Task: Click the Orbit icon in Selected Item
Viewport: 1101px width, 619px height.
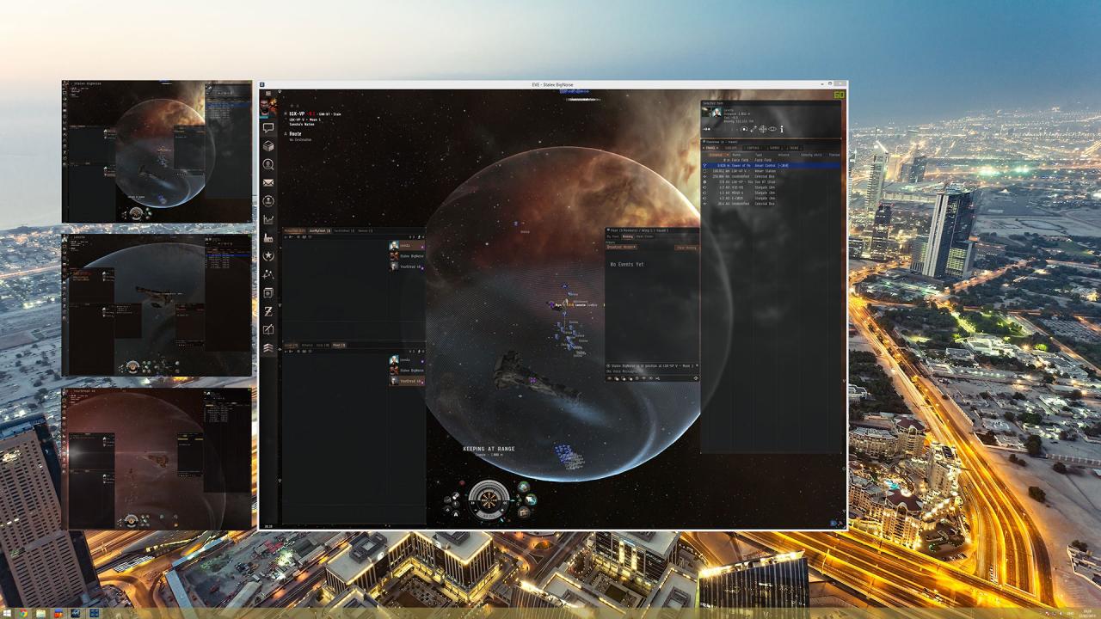Action: (744, 129)
